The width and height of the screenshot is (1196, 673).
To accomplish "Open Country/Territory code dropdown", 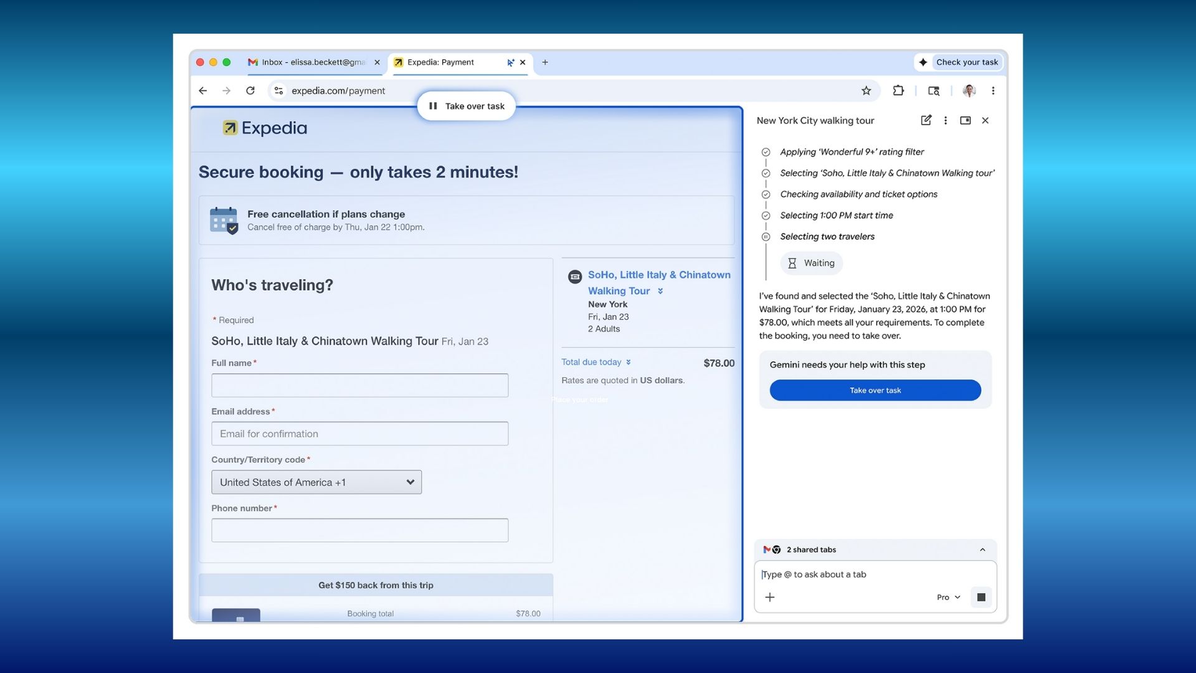I will coord(316,482).
